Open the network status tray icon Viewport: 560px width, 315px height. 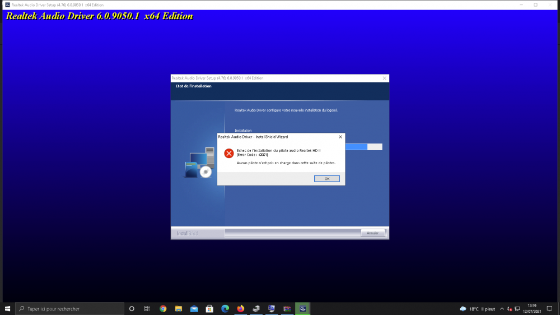click(x=517, y=309)
